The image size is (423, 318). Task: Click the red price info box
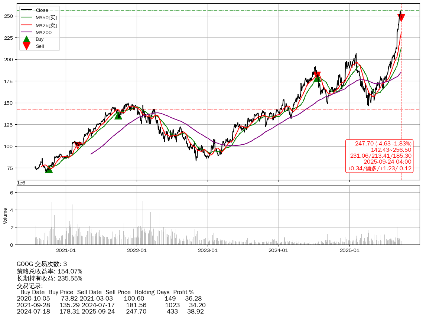(379, 156)
